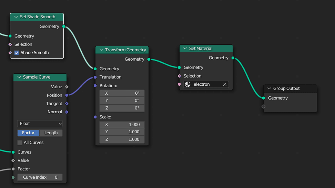Open the Float data type dropdown
335x188 pixels.
click(40, 124)
